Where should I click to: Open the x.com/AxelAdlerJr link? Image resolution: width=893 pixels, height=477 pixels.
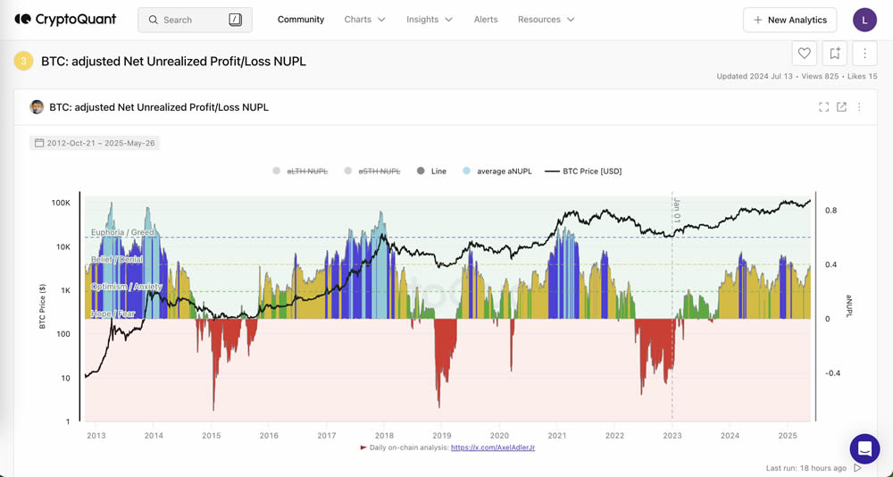492,448
